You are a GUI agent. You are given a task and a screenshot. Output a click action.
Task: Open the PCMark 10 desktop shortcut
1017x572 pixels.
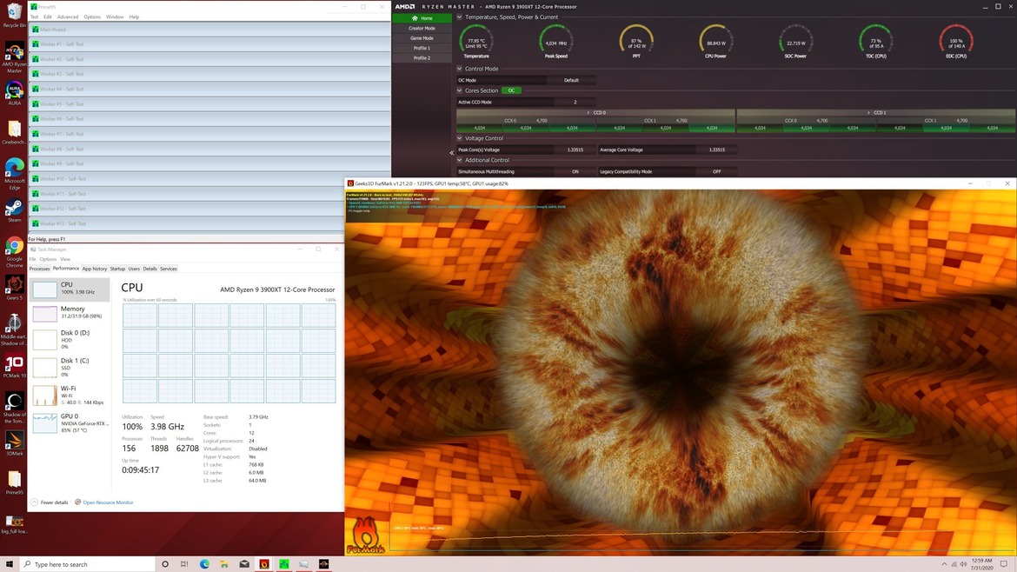coord(14,366)
